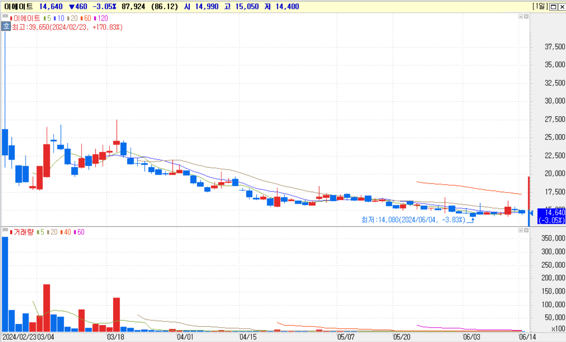
Task: Click the 2024/02/23 date on the time axis
Action: (x=19, y=337)
